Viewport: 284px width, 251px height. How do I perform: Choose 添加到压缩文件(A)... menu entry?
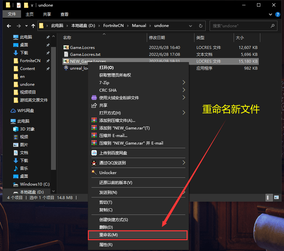click(x=138, y=120)
